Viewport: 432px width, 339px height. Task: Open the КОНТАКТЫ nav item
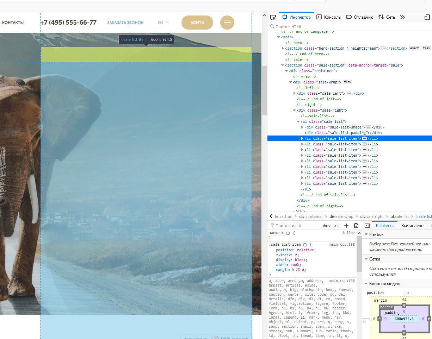point(13,23)
